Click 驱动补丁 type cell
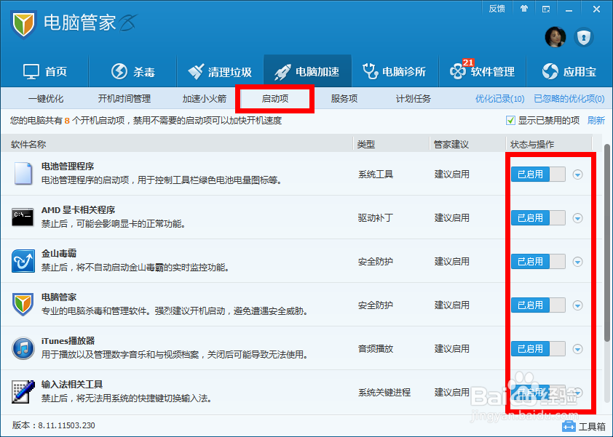The height and width of the screenshot is (437, 613). click(376, 218)
